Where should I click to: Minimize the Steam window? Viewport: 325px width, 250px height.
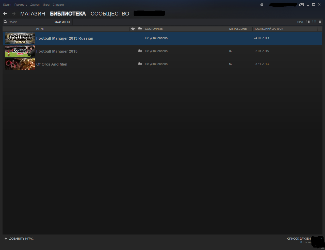pyautogui.click(x=308, y=5)
